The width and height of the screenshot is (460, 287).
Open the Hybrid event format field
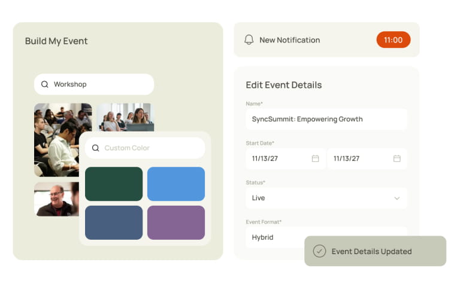coord(326,237)
